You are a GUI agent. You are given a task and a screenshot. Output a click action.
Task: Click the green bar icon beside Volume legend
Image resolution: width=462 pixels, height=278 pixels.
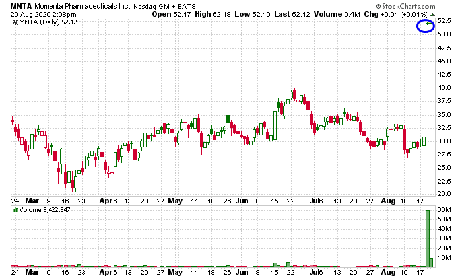(15, 209)
